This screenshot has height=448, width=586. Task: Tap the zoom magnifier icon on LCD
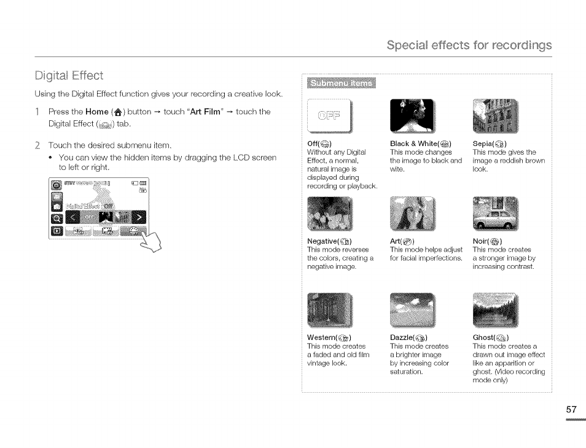57,218
